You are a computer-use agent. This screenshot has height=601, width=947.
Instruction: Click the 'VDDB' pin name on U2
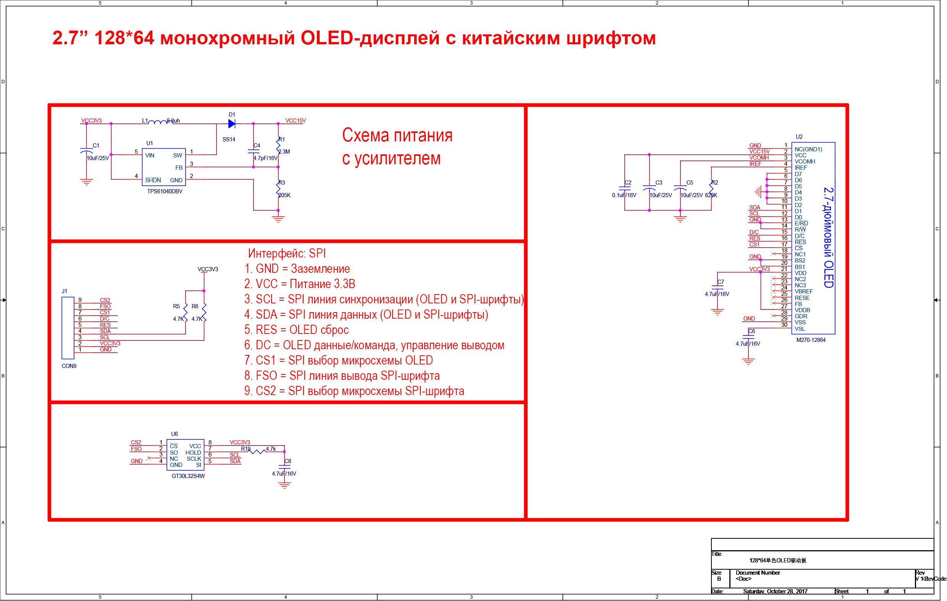pos(802,310)
